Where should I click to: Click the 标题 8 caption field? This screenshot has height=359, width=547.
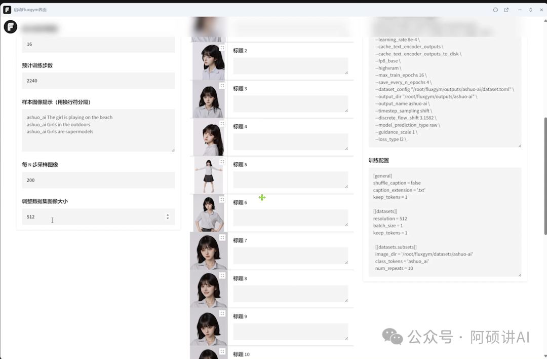point(291,294)
